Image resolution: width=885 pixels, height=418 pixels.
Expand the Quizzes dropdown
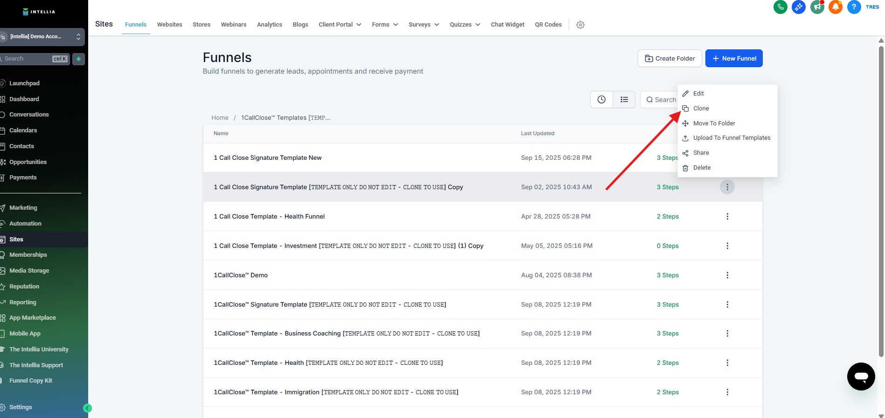(465, 25)
